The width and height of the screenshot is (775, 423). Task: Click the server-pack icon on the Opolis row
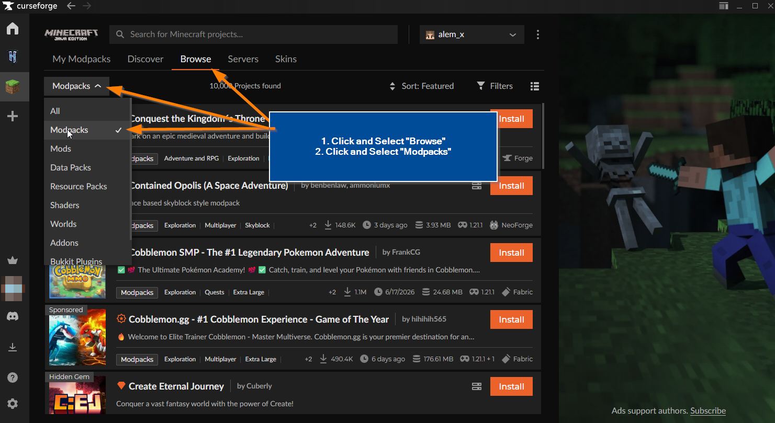pyautogui.click(x=476, y=186)
